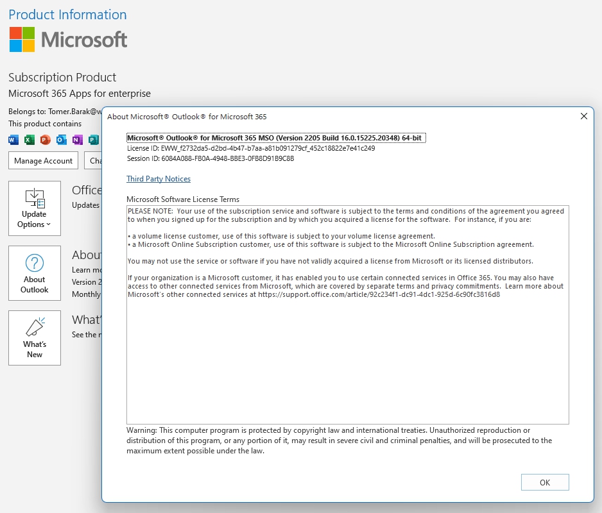Click the Publisher app icon
Viewport: 602px width, 513px height.
click(x=92, y=140)
